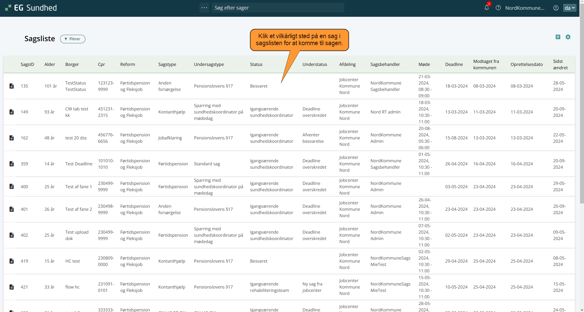Click the search field 'Søg efter sager'
Image resolution: width=584 pixels, height=312 pixels.
pyautogui.click(x=278, y=8)
